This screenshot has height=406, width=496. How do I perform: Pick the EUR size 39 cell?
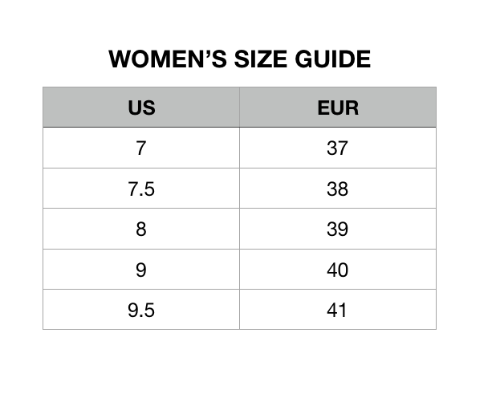pos(337,229)
